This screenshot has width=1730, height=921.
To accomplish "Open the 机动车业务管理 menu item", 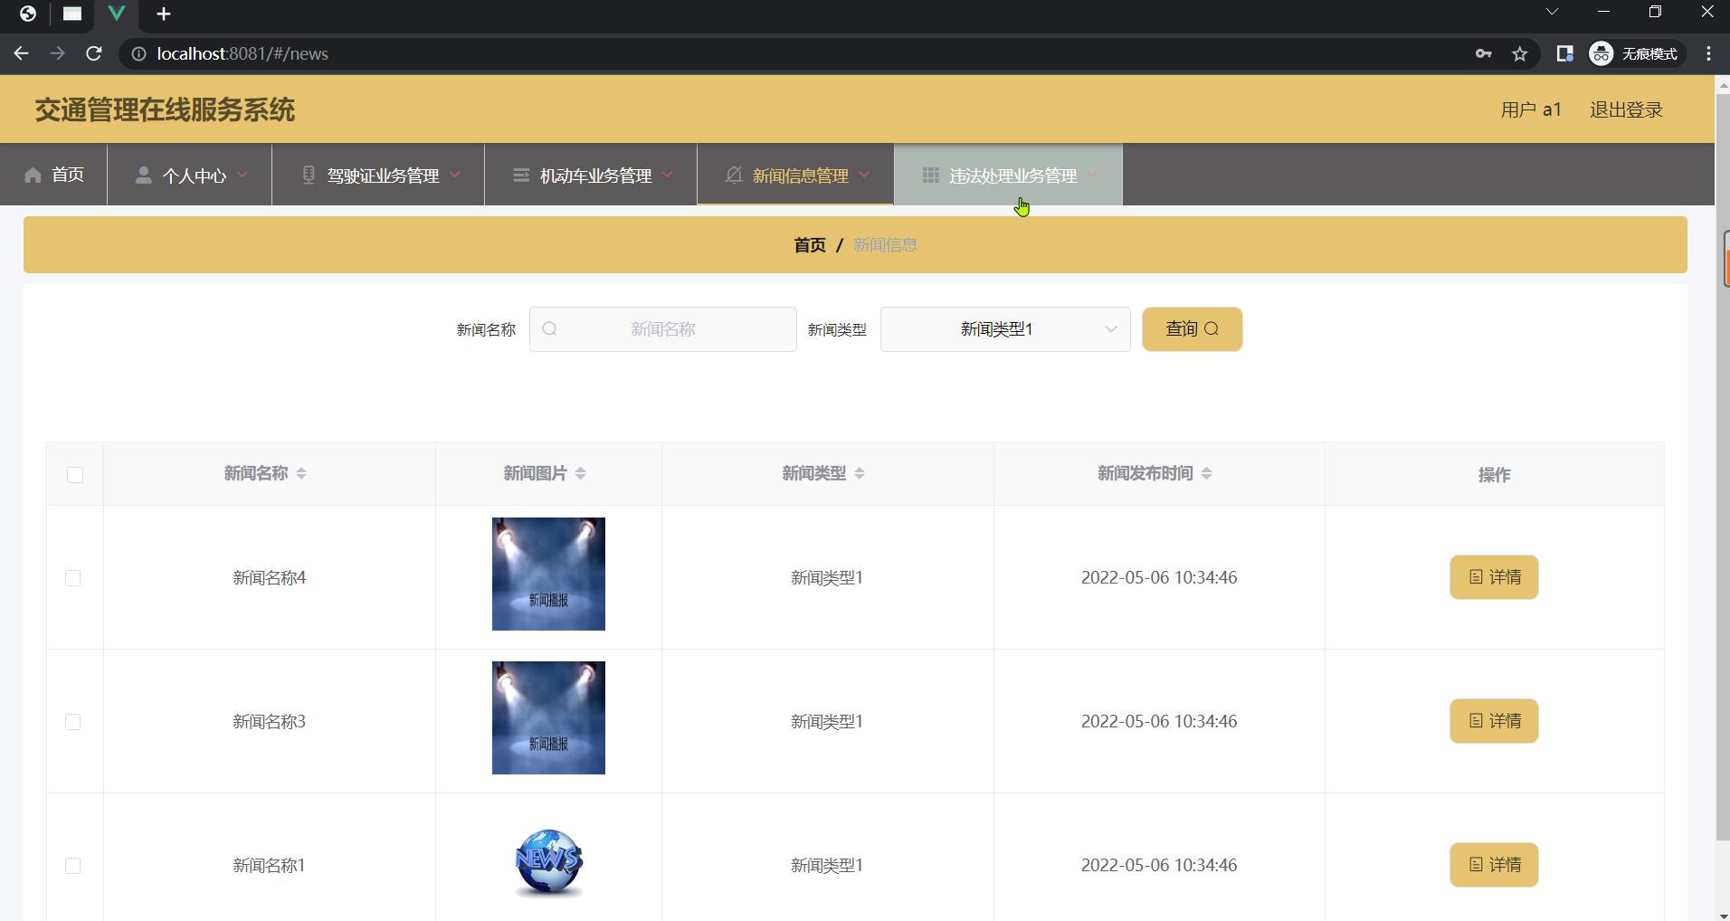I will pyautogui.click(x=592, y=176).
